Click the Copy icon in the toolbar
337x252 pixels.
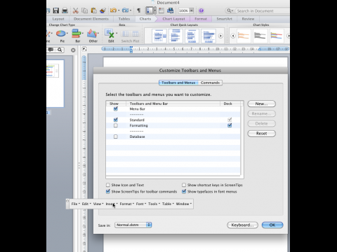click(84, 10)
